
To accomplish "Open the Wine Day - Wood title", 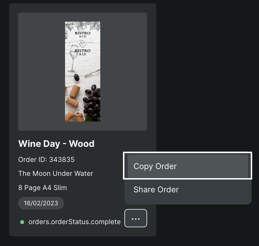I will (56, 144).
